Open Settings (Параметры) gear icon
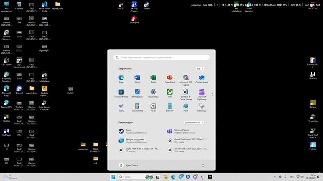 click(153, 93)
